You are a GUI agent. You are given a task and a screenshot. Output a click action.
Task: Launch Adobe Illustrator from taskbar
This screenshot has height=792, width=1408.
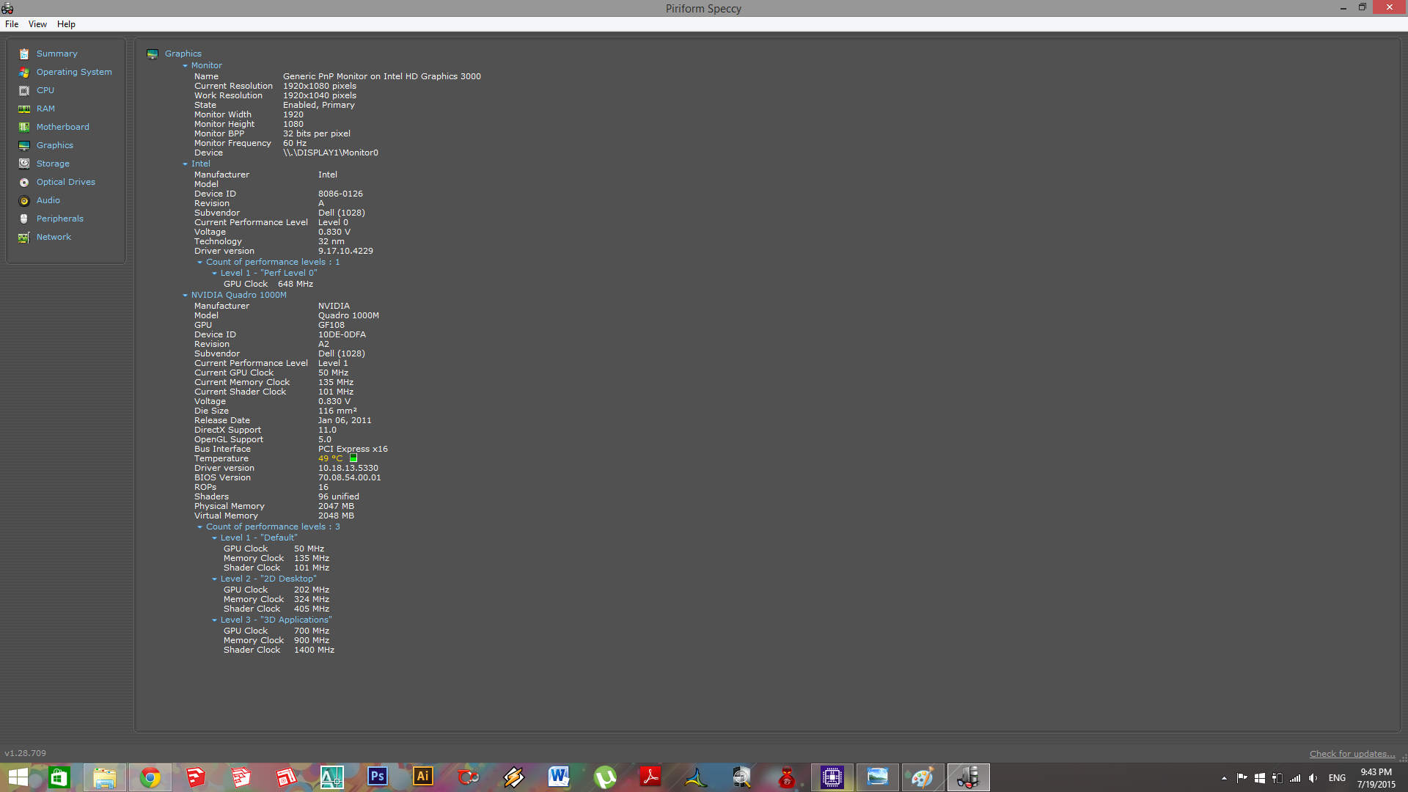coord(423,777)
